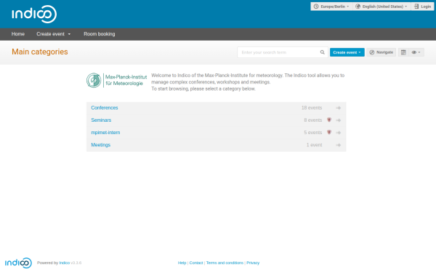Expand the blue Create event dropdown button
Viewport: 436px width, 272px height.
pos(347,52)
